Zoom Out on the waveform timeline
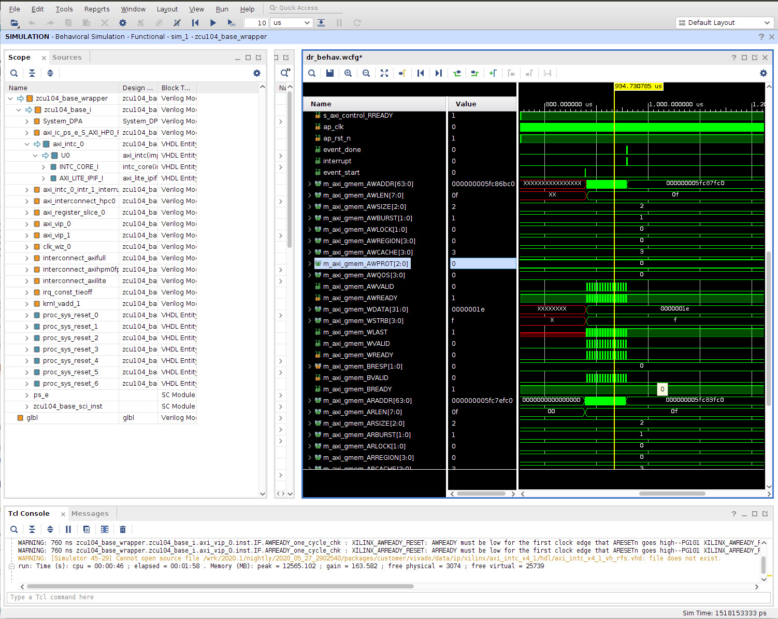Screen dimensions: 778x619 [366, 73]
